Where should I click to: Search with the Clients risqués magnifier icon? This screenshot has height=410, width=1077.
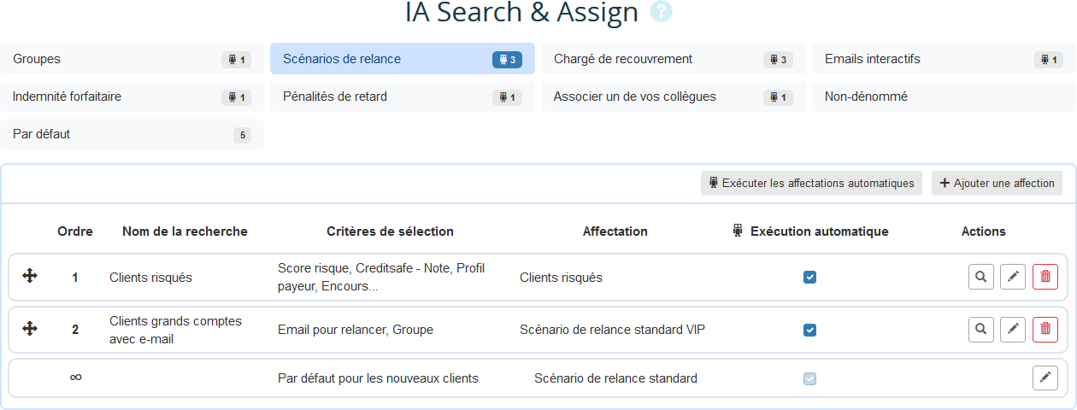[x=981, y=277]
